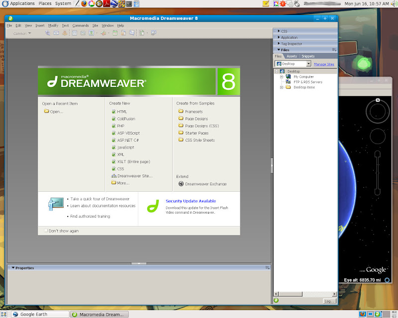Click Find authorized training
This screenshot has width=398, height=318.
(x=90, y=216)
